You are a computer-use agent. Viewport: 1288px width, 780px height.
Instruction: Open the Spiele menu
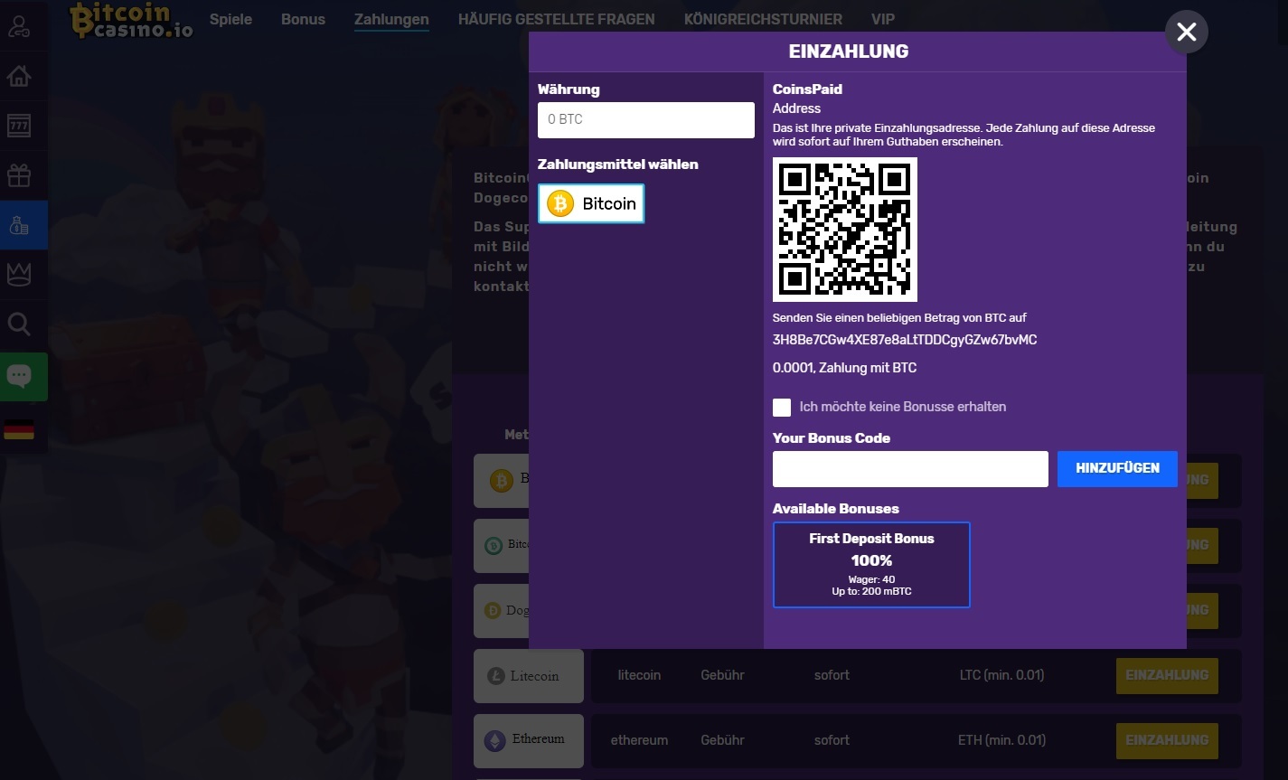tap(230, 19)
